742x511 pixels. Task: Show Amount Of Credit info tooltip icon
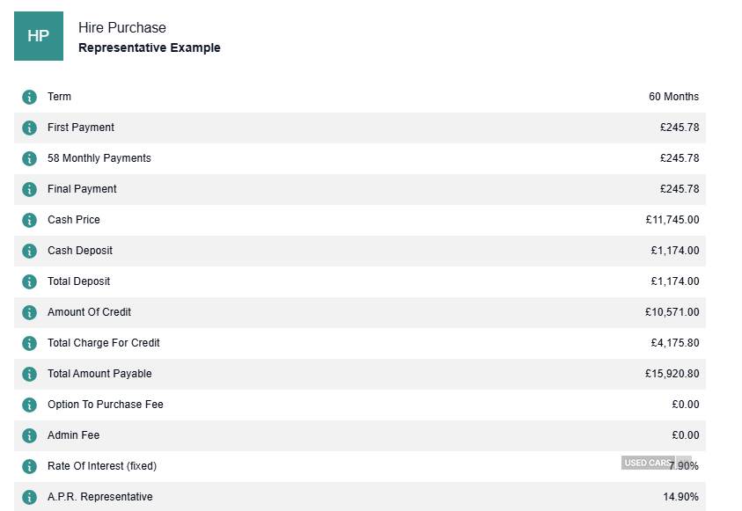[x=29, y=312]
